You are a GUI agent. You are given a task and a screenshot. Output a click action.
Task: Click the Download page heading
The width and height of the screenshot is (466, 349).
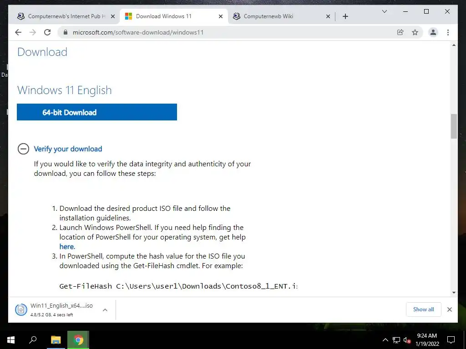click(x=42, y=52)
